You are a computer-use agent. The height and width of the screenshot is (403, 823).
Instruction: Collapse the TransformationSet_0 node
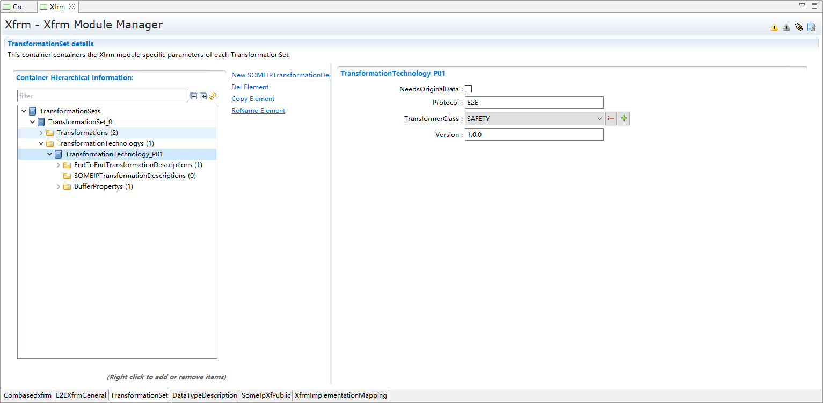(33, 122)
